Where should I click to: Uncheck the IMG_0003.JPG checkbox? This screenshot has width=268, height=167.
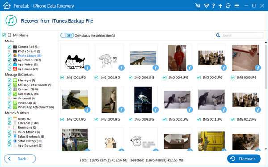pyautogui.click(x=130, y=77)
